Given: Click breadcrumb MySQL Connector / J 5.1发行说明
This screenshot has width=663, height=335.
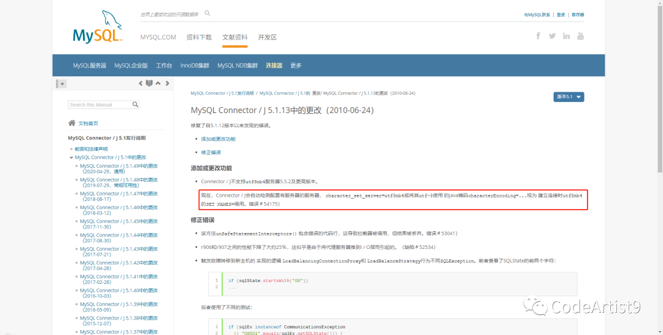Looking at the screenshot, I should 222,93.
